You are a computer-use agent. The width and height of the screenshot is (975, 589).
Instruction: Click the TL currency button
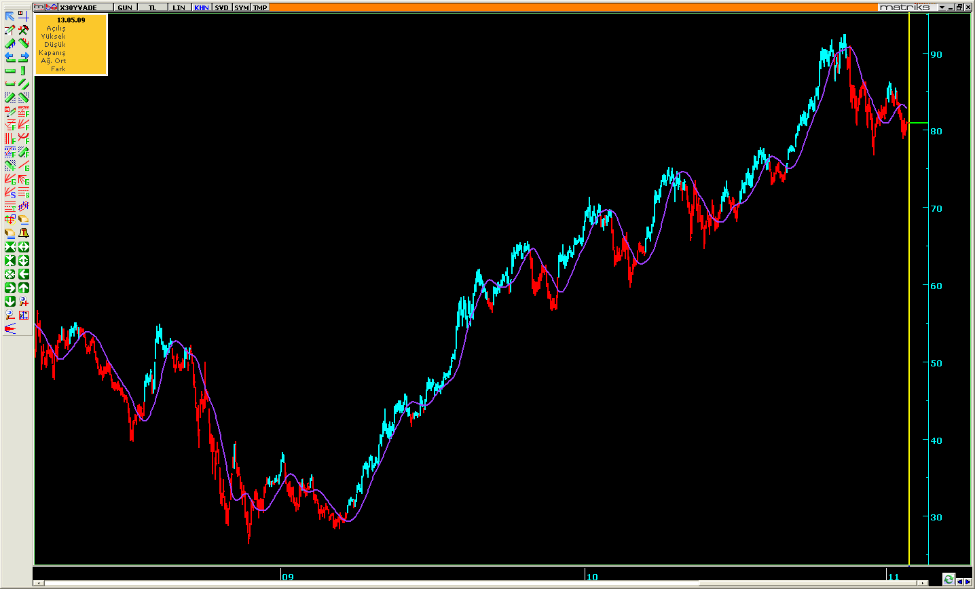[153, 7]
